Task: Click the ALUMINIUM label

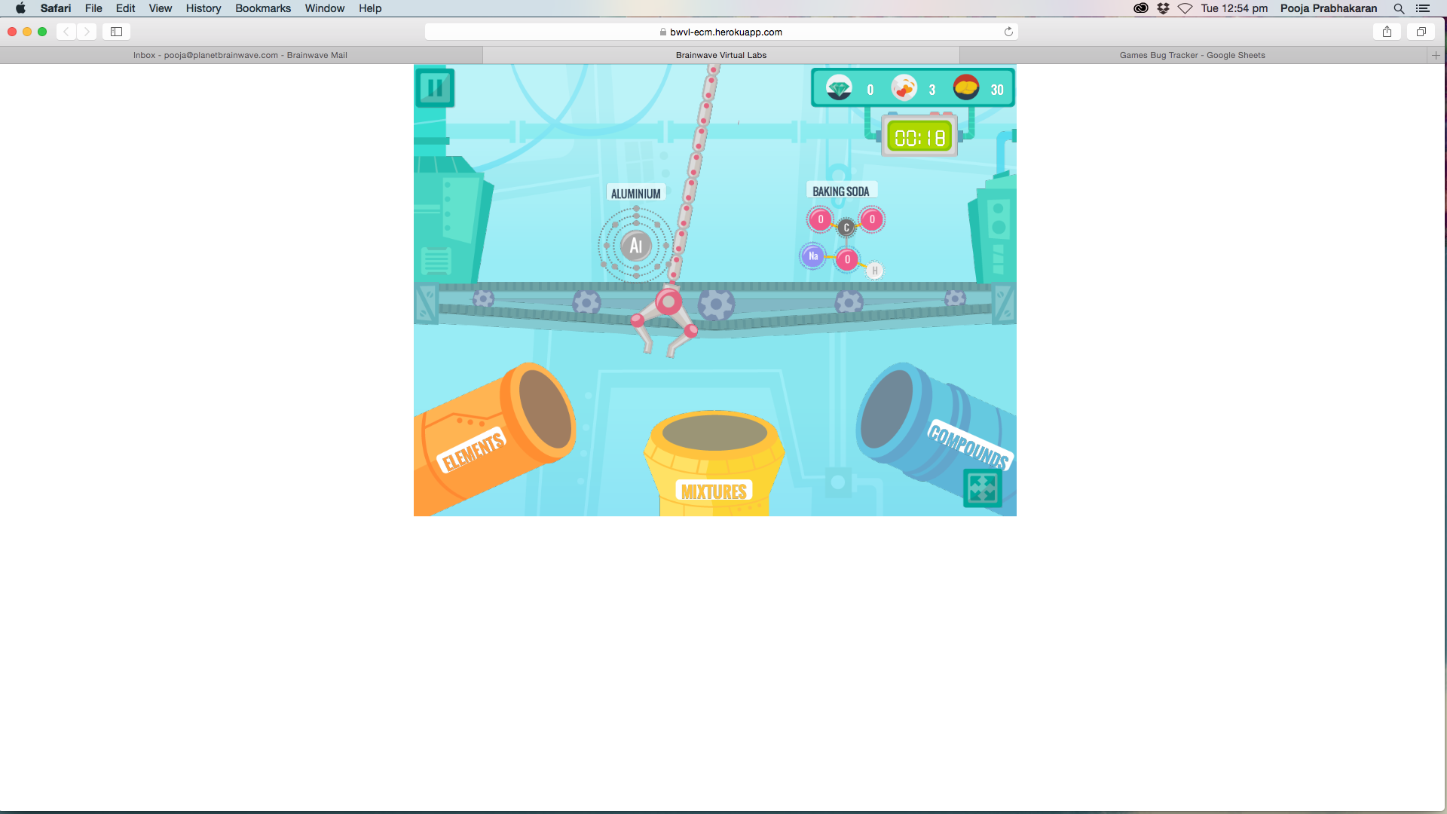Action: 635,194
